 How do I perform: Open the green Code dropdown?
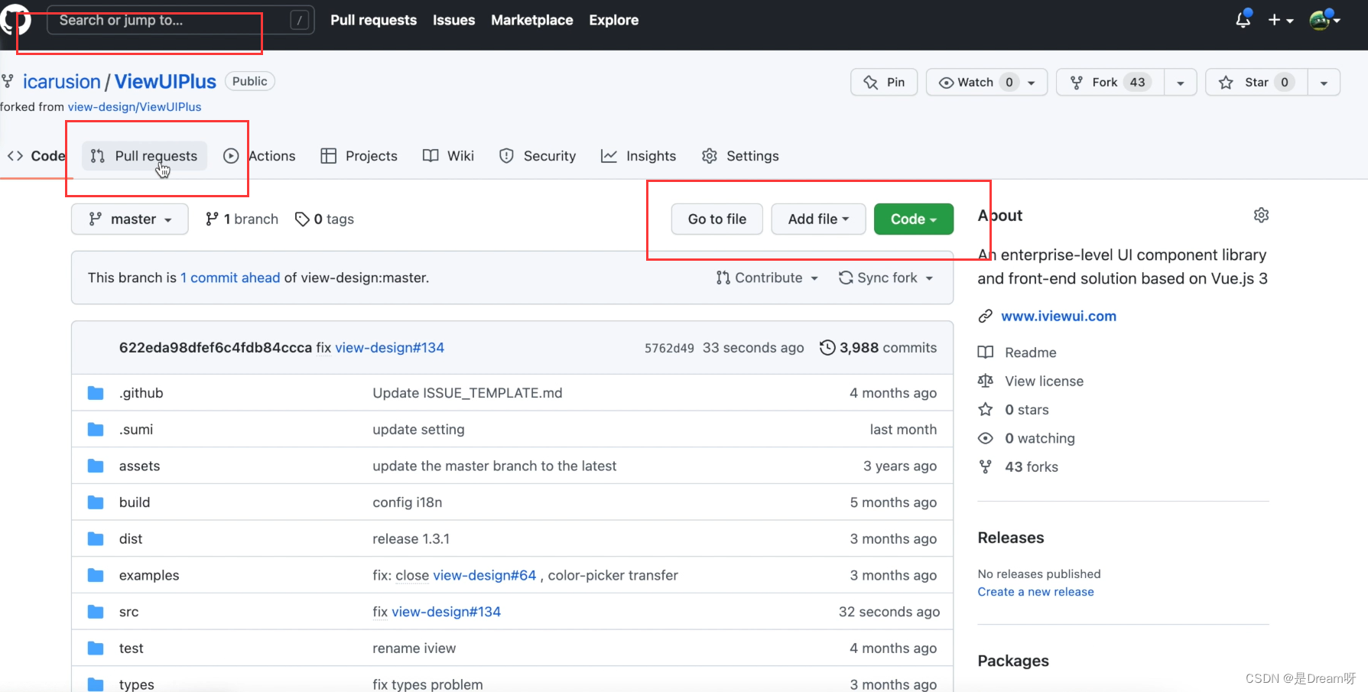coord(914,219)
